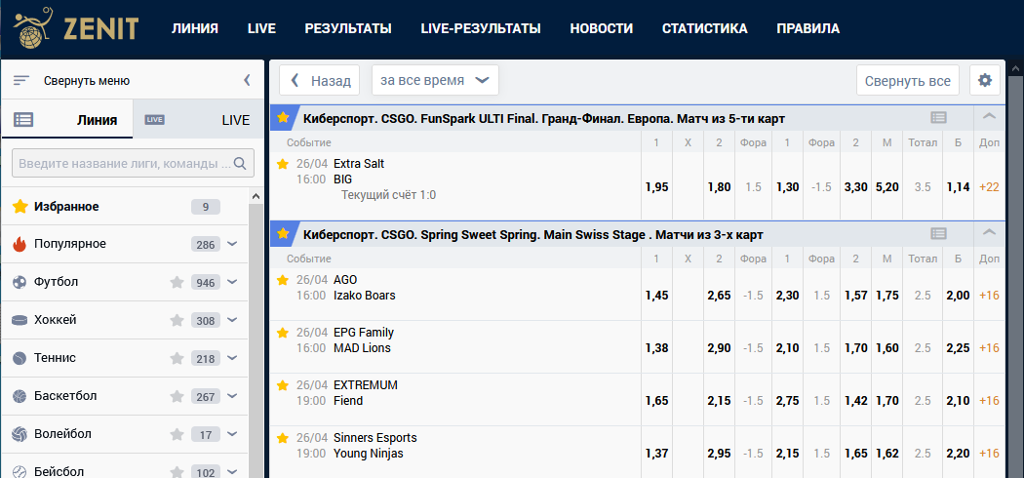This screenshot has width=1024, height=478.
Task: Collapse sidebar with the left chevron
Action: (x=247, y=80)
